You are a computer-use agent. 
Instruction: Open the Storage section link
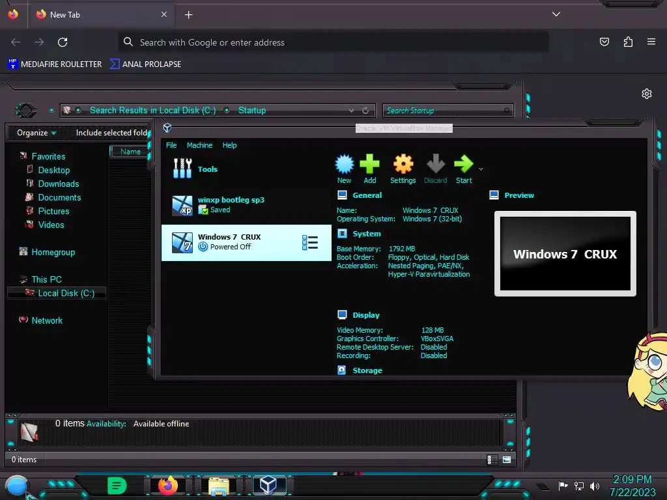point(367,370)
